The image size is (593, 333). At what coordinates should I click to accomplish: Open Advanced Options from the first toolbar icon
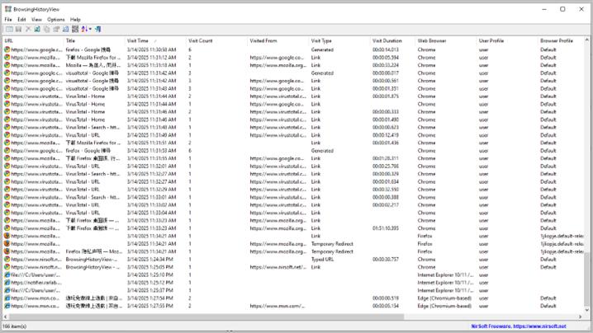pyautogui.click(x=9, y=29)
